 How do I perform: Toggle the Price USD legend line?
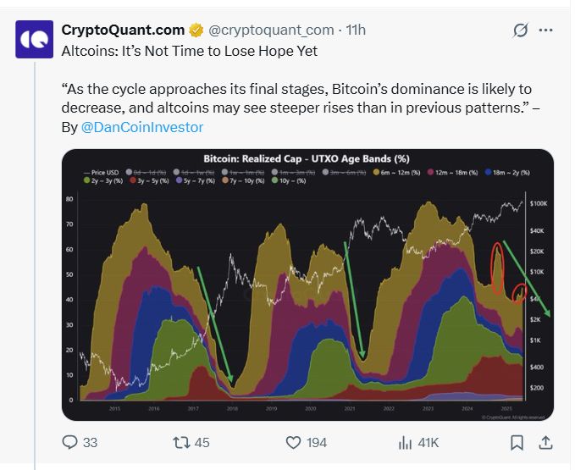click(99, 170)
